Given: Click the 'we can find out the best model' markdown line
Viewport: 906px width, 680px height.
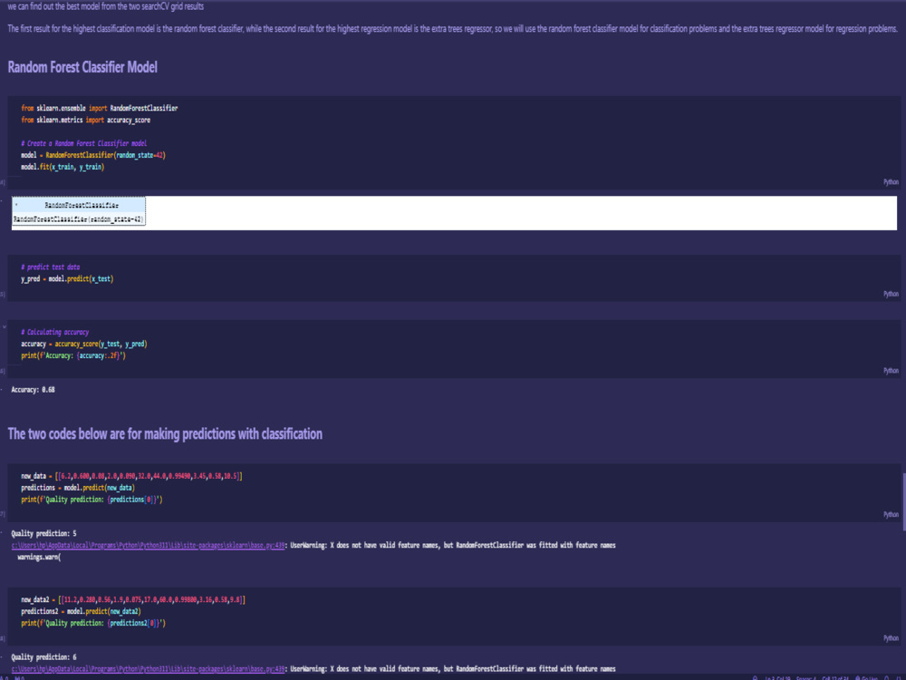Looking at the screenshot, I should pos(106,6).
